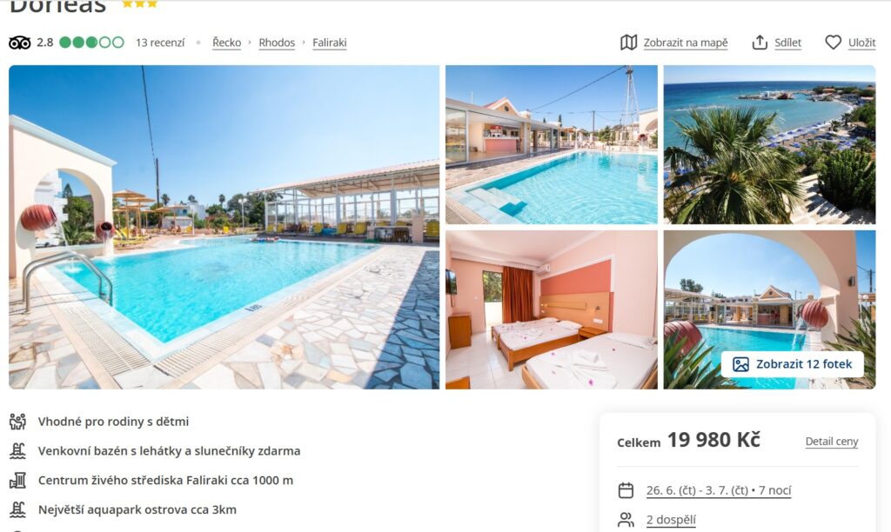Image resolution: width=891 pixels, height=532 pixels.
Task: Open Zobrazit na mapě link
Action: coord(686,43)
